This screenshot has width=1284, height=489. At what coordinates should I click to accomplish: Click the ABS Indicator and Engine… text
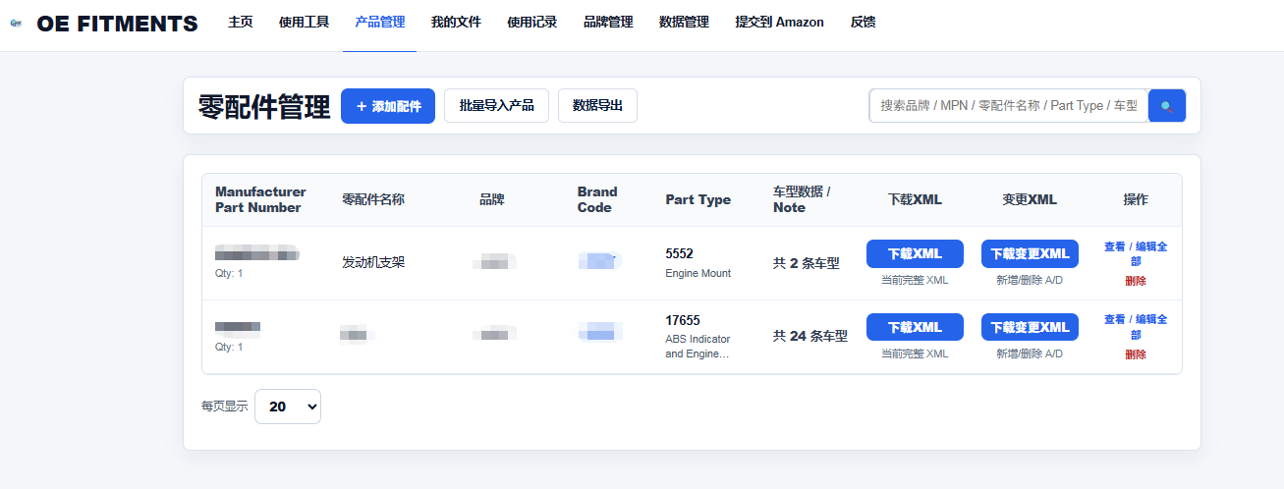698,346
